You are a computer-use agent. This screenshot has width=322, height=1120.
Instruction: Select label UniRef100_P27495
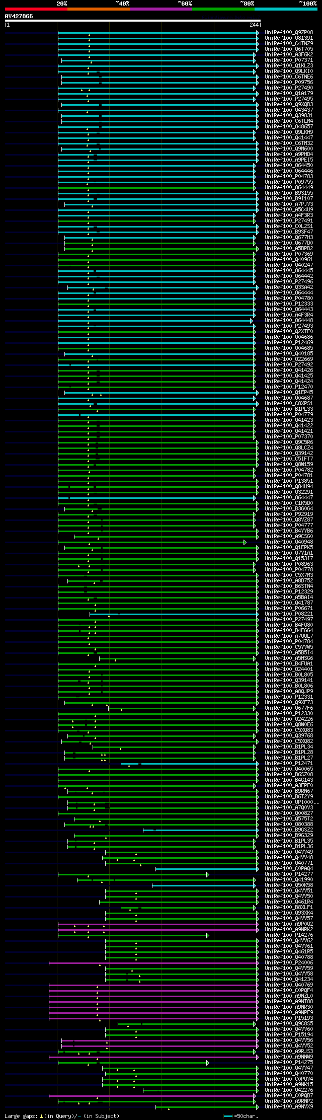tap(289, 99)
